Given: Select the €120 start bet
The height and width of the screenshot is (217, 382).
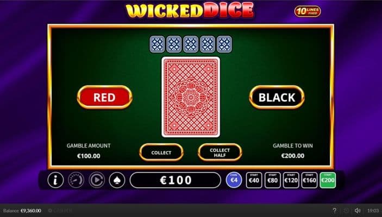Looking at the screenshot, I should pyautogui.click(x=291, y=180).
